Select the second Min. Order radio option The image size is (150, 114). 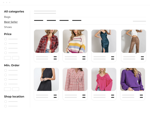pos(6,75)
